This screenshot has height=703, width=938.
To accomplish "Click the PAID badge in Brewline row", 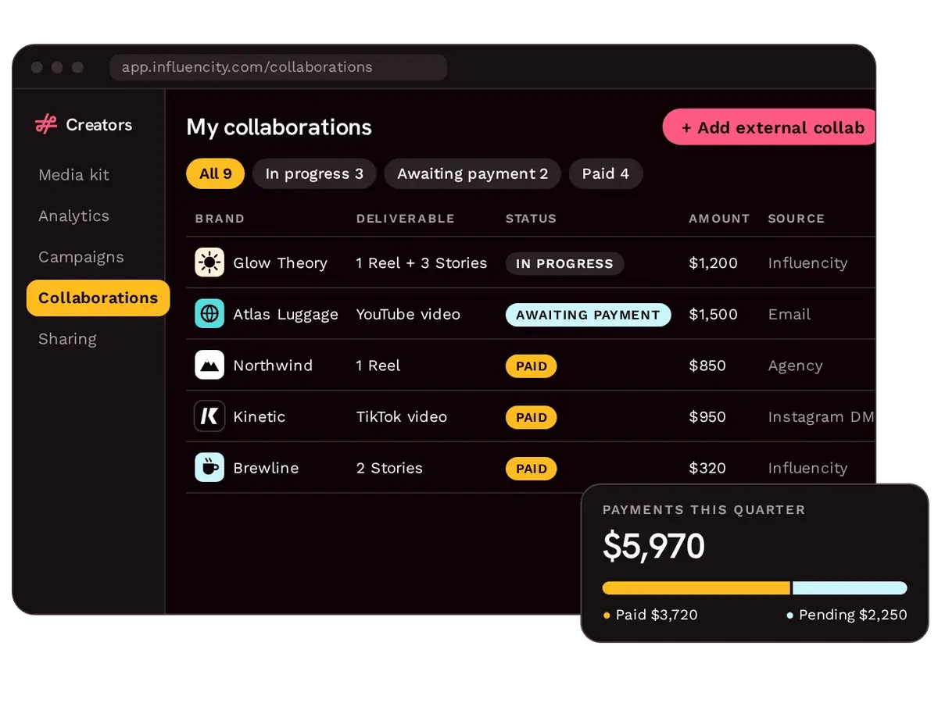I will (x=532, y=468).
